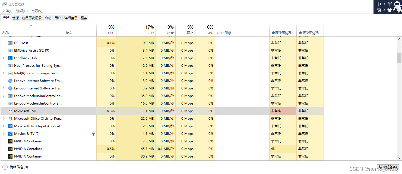Click the Intel(R) Rapid Storage icon
402x174 pixels.
tap(10, 73)
